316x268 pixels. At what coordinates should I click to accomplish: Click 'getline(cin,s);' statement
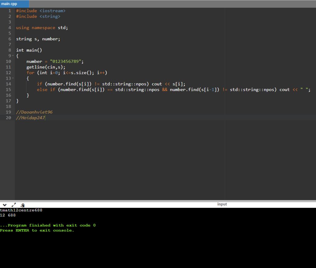pos(46,67)
